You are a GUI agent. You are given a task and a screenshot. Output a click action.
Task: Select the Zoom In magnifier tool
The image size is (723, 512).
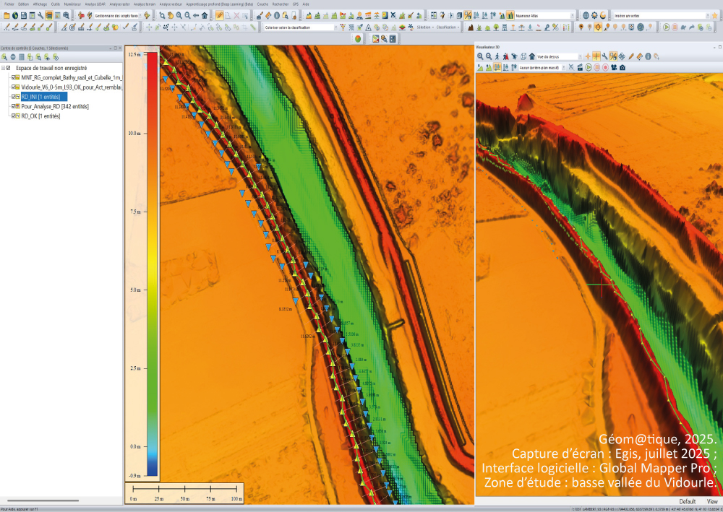[178, 15]
